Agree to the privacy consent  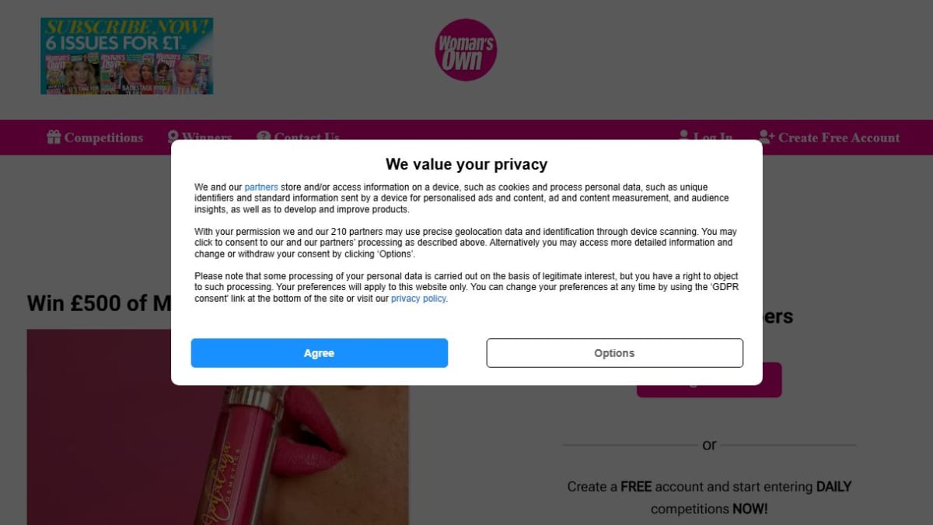[320, 353]
